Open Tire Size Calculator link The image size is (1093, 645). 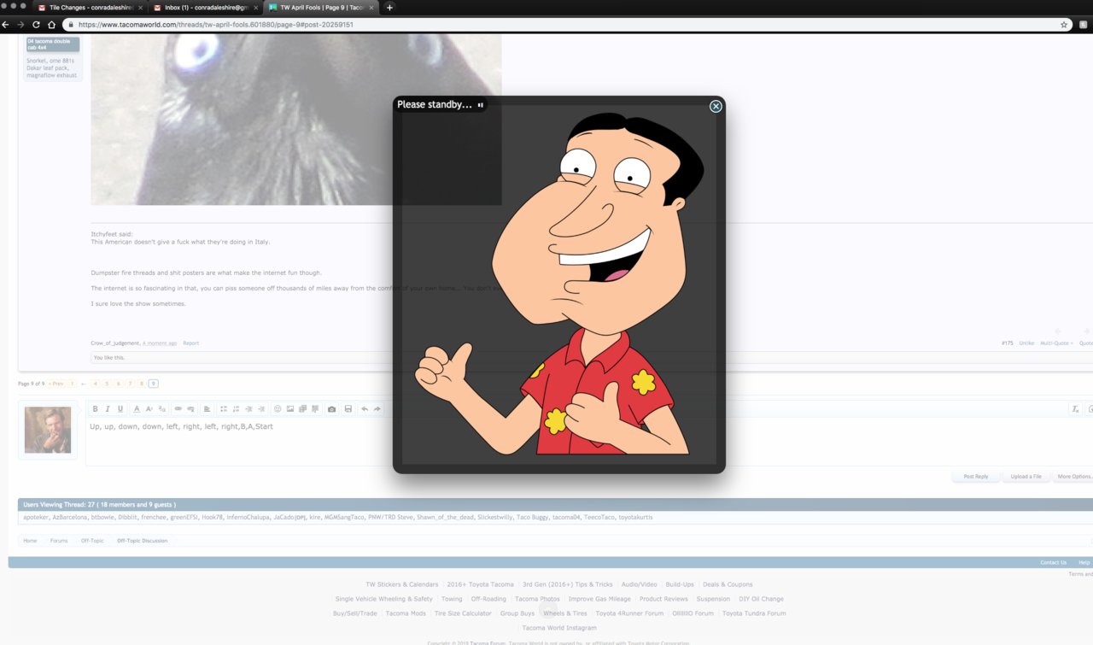[x=463, y=613]
